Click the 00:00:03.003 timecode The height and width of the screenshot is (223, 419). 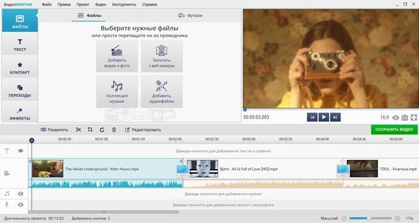[256, 117]
